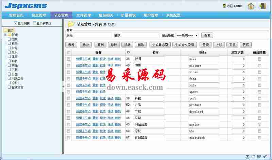Toggle the 显示列表 checkbox
272x160 pixels.
[x=16, y=23]
